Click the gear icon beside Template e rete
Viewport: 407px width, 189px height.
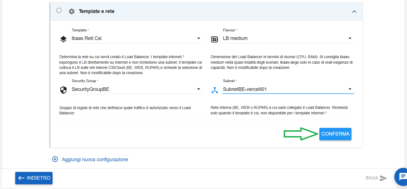pos(72,11)
